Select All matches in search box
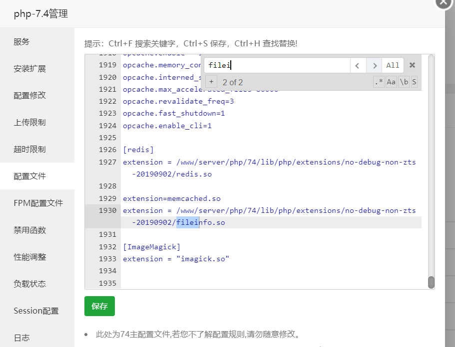455x347 pixels. click(x=393, y=65)
